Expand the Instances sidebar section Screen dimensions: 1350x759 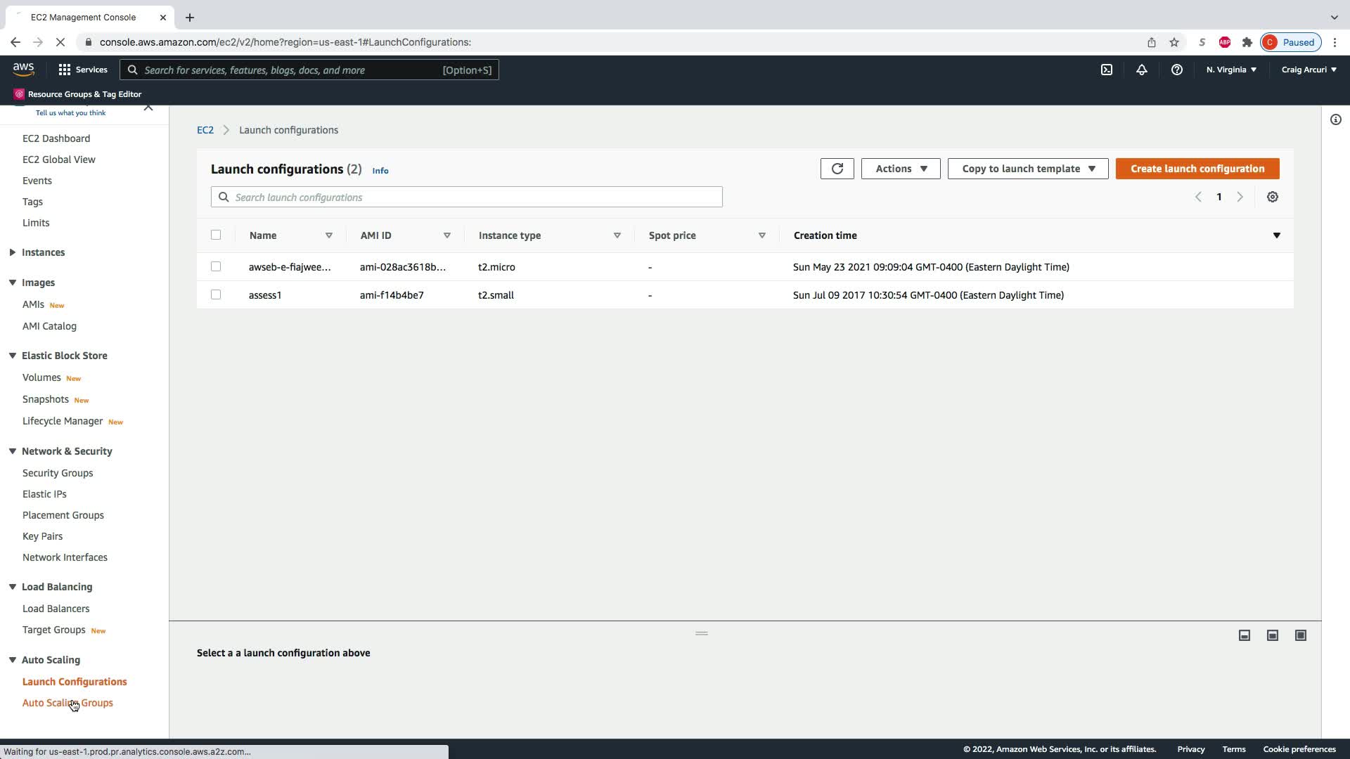pos(43,252)
